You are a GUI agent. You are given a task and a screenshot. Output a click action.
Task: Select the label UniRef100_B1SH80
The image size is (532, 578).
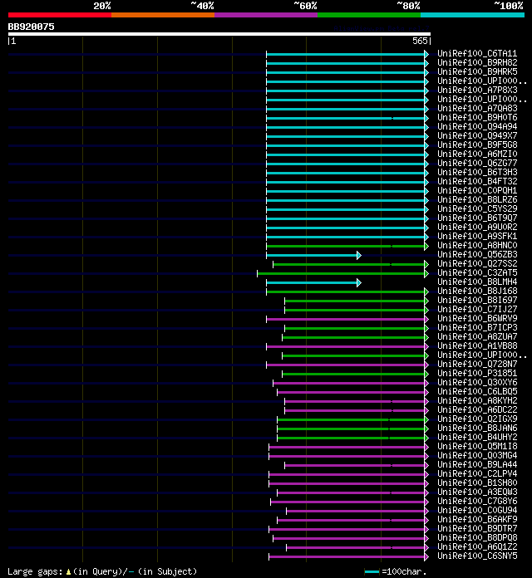pos(477,482)
